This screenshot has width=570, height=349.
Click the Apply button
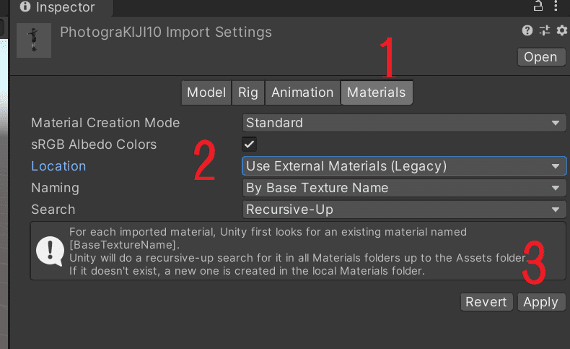point(541,302)
